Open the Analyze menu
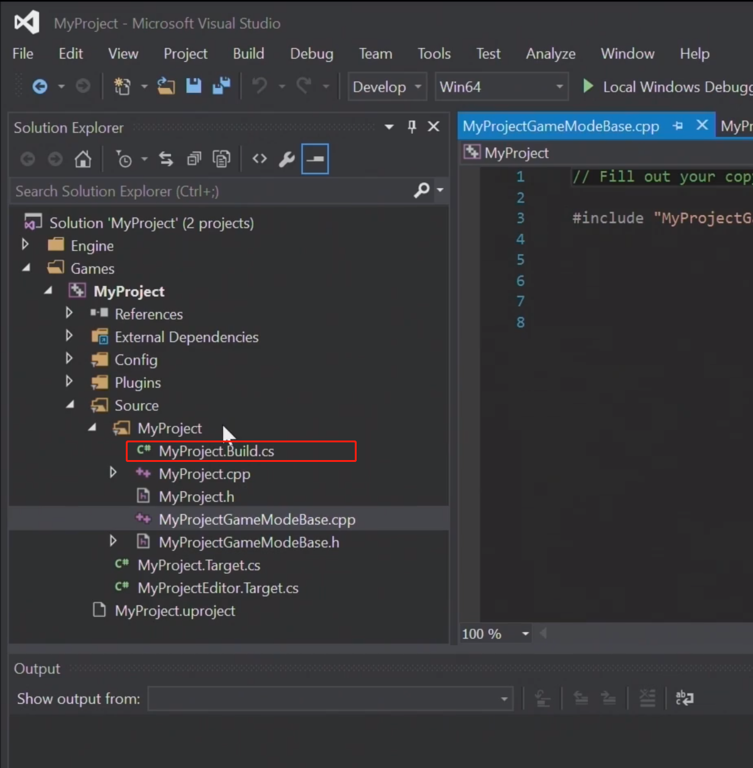 [x=551, y=54]
